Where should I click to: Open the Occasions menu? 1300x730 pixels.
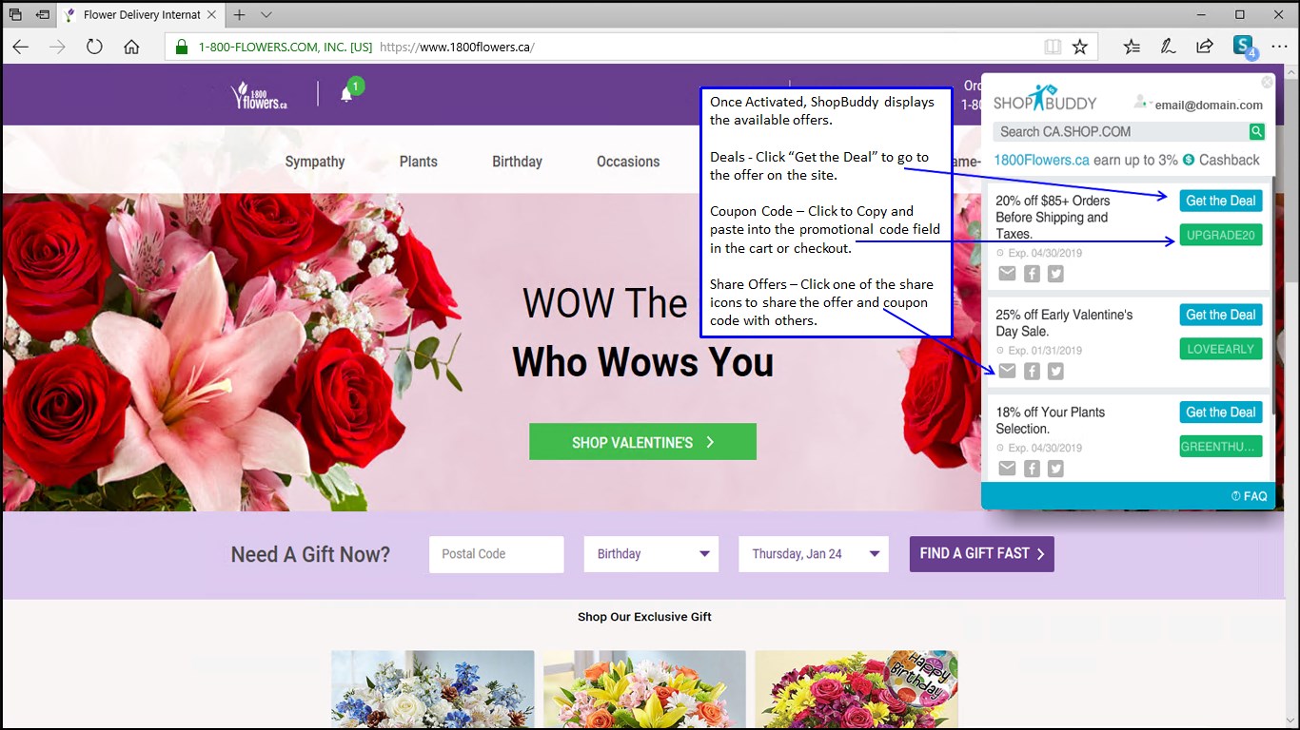click(628, 162)
